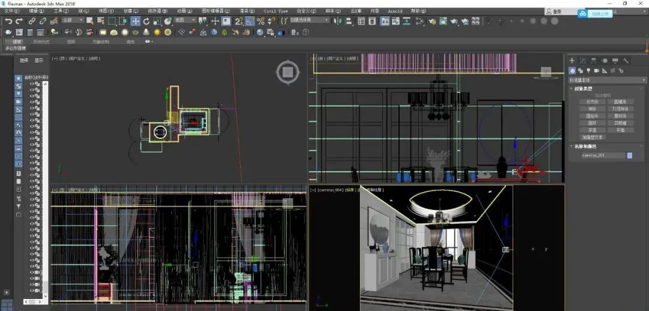Open the Align tool
The image size is (649, 311).
[x=349, y=21]
